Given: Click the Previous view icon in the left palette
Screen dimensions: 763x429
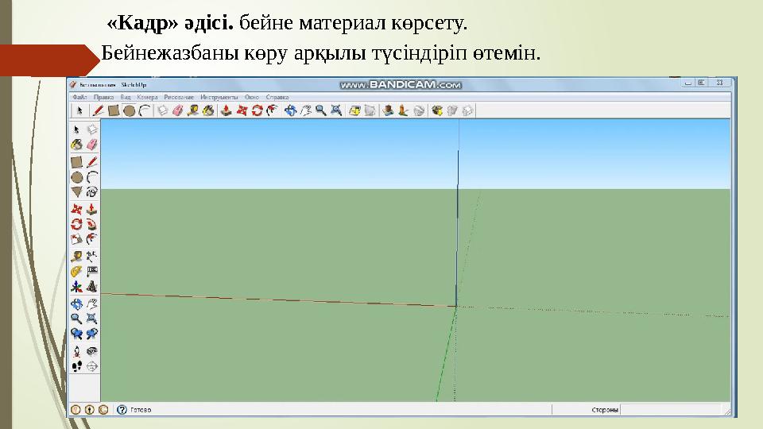Looking at the screenshot, I should pyautogui.click(x=76, y=334).
